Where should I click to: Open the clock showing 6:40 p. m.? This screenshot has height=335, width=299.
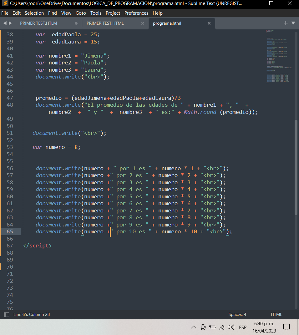tap(264, 327)
